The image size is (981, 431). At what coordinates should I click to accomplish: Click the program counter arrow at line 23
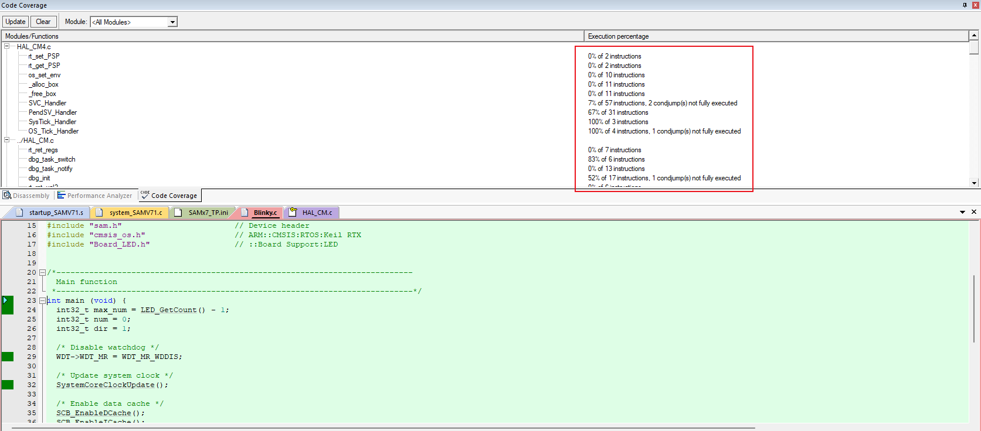tap(5, 300)
